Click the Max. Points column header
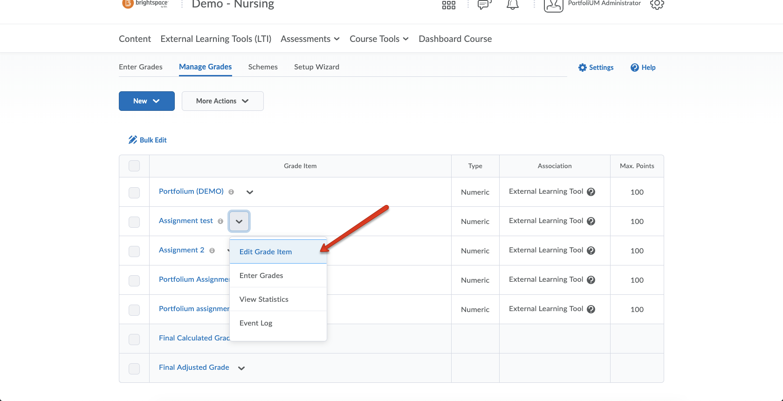The width and height of the screenshot is (783, 401). 637,166
